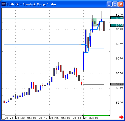Screen dimensions: 125x121
Task: Select the green-highlighted candle near 6070
Action: point(95,22)
